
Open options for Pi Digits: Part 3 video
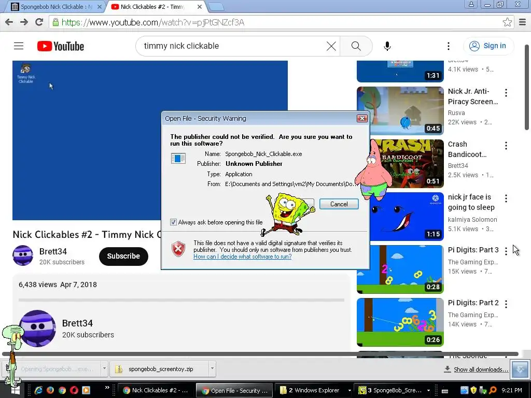click(x=506, y=251)
